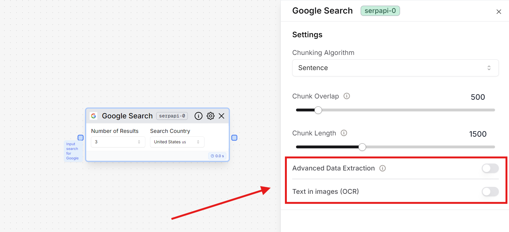
Task: Click the Settings heading
Action: click(x=307, y=35)
